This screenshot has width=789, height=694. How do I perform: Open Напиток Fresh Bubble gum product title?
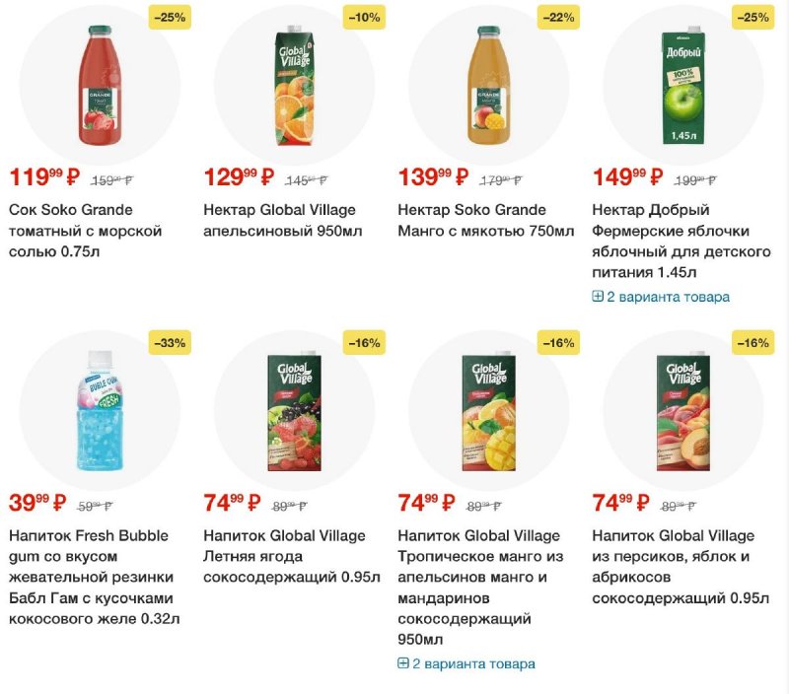point(94,577)
